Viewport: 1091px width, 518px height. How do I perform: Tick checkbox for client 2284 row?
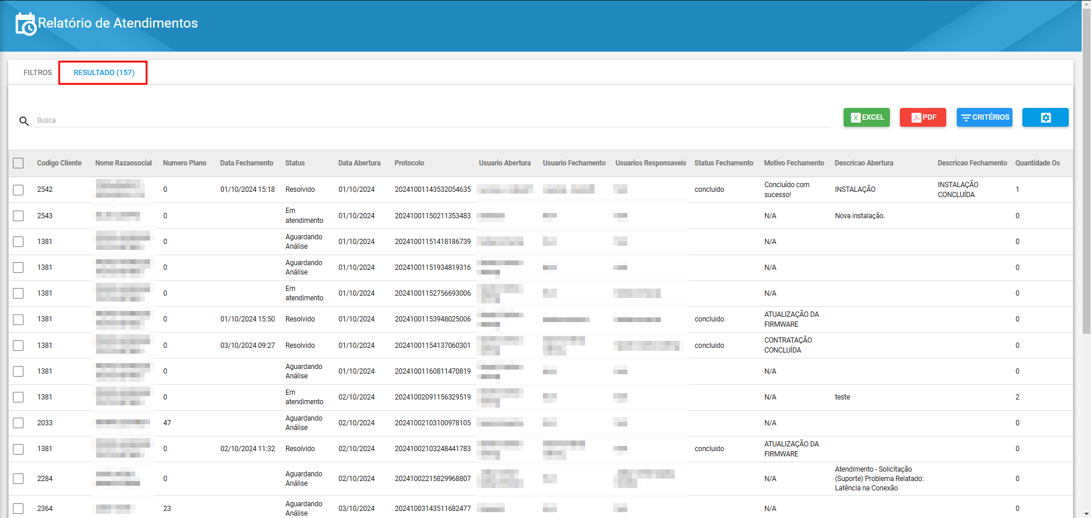pos(18,479)
